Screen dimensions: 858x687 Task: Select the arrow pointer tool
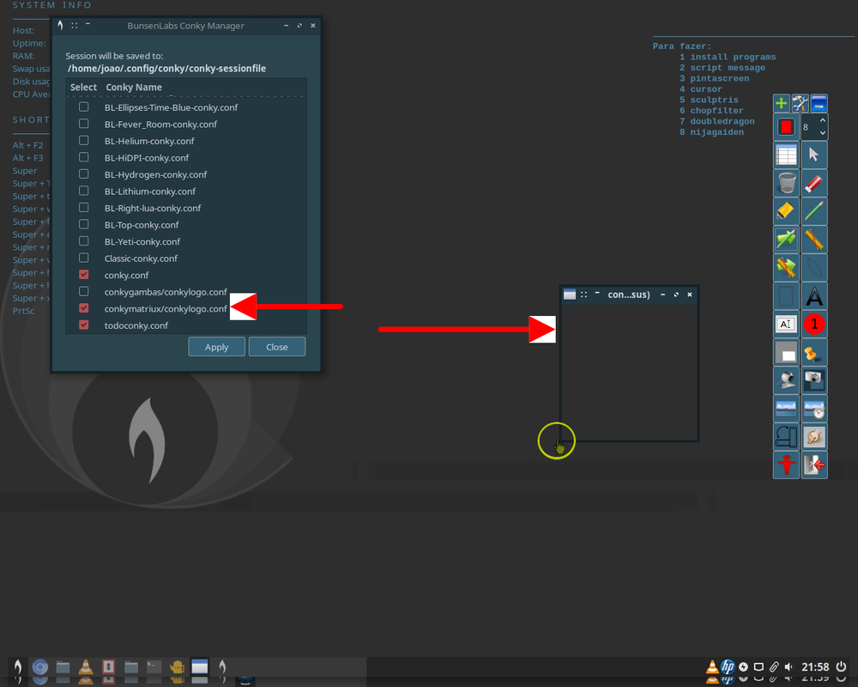814,155
